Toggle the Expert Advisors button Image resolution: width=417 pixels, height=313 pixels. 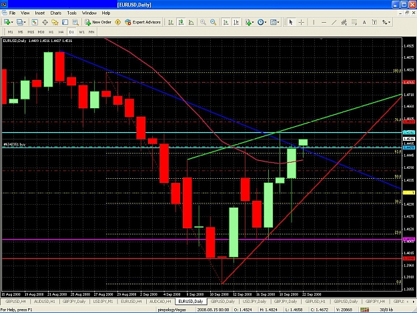(143, 22)
